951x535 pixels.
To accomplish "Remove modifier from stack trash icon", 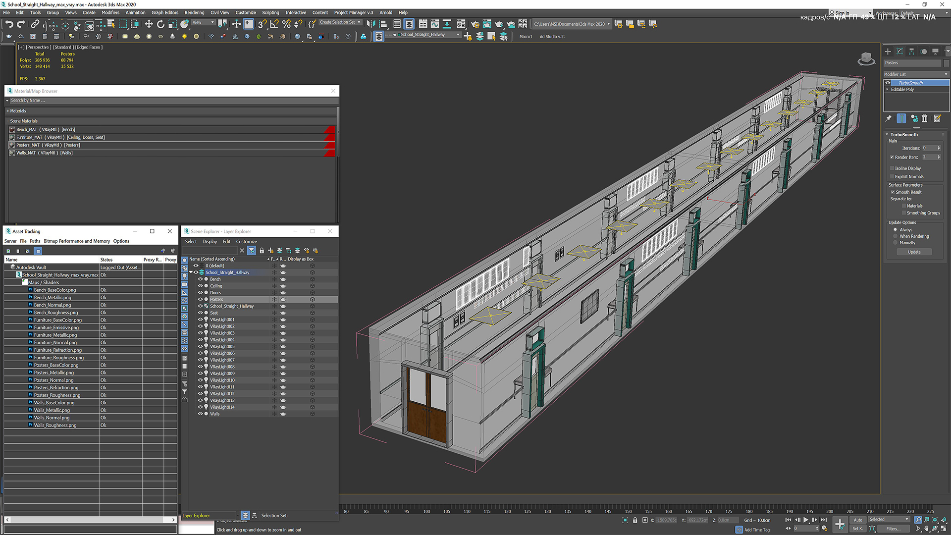I will point(924,118).
